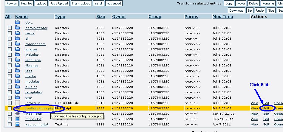Screen dimensions: 283x132
Task: Go up via the Up .. link
Action: pos(29,23)
